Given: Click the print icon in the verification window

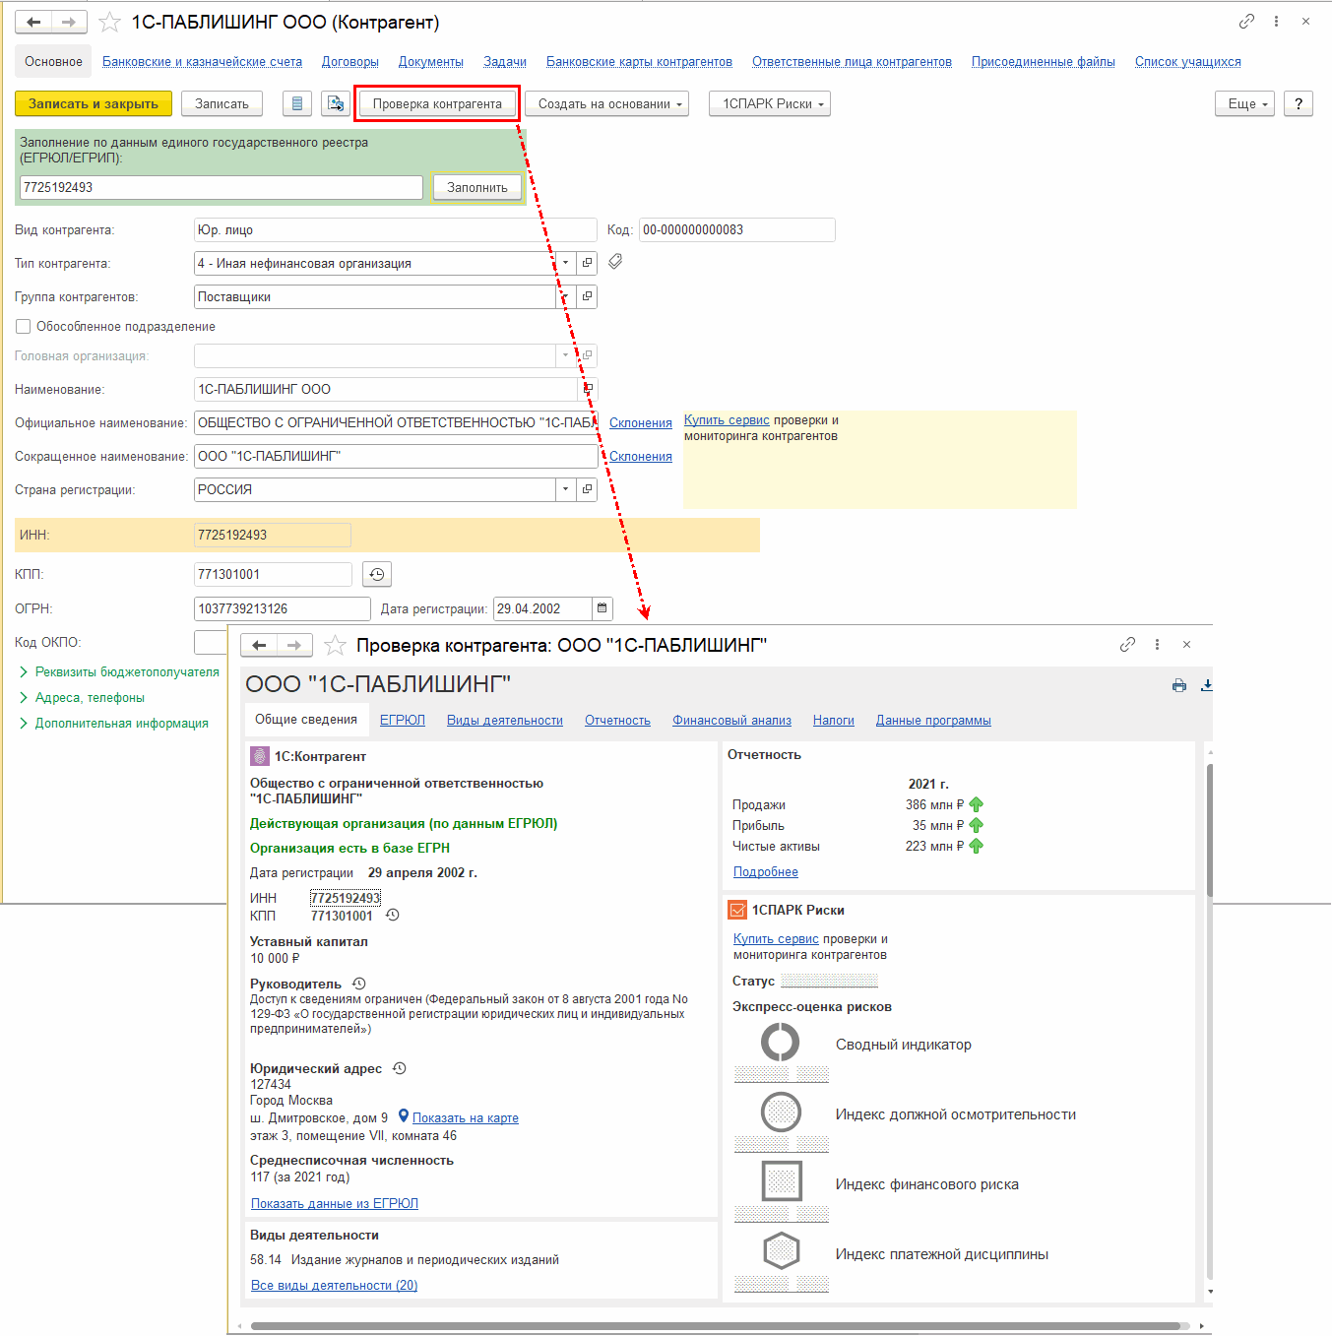Looking at the screenshot, I should [1179, 685].
